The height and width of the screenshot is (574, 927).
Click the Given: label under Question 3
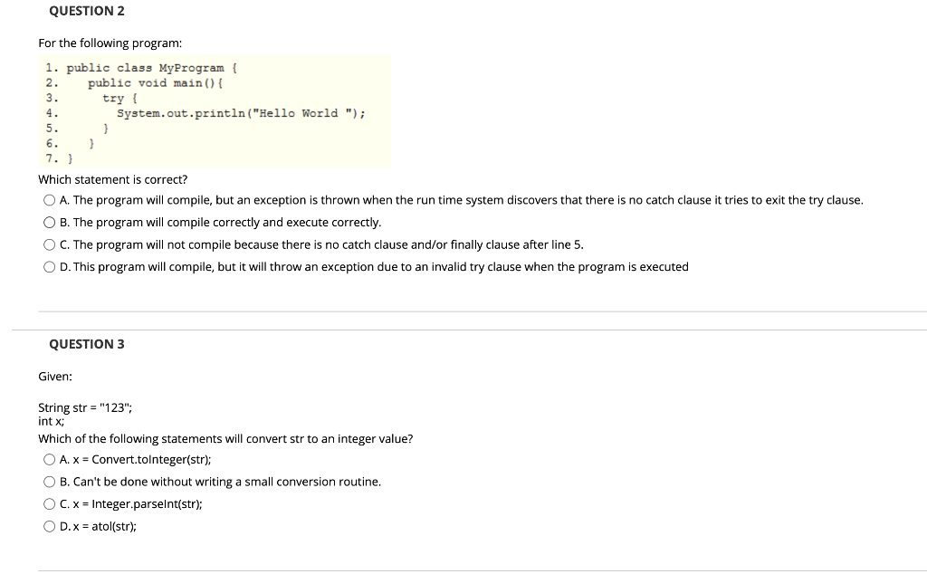(x=53, y=376)
